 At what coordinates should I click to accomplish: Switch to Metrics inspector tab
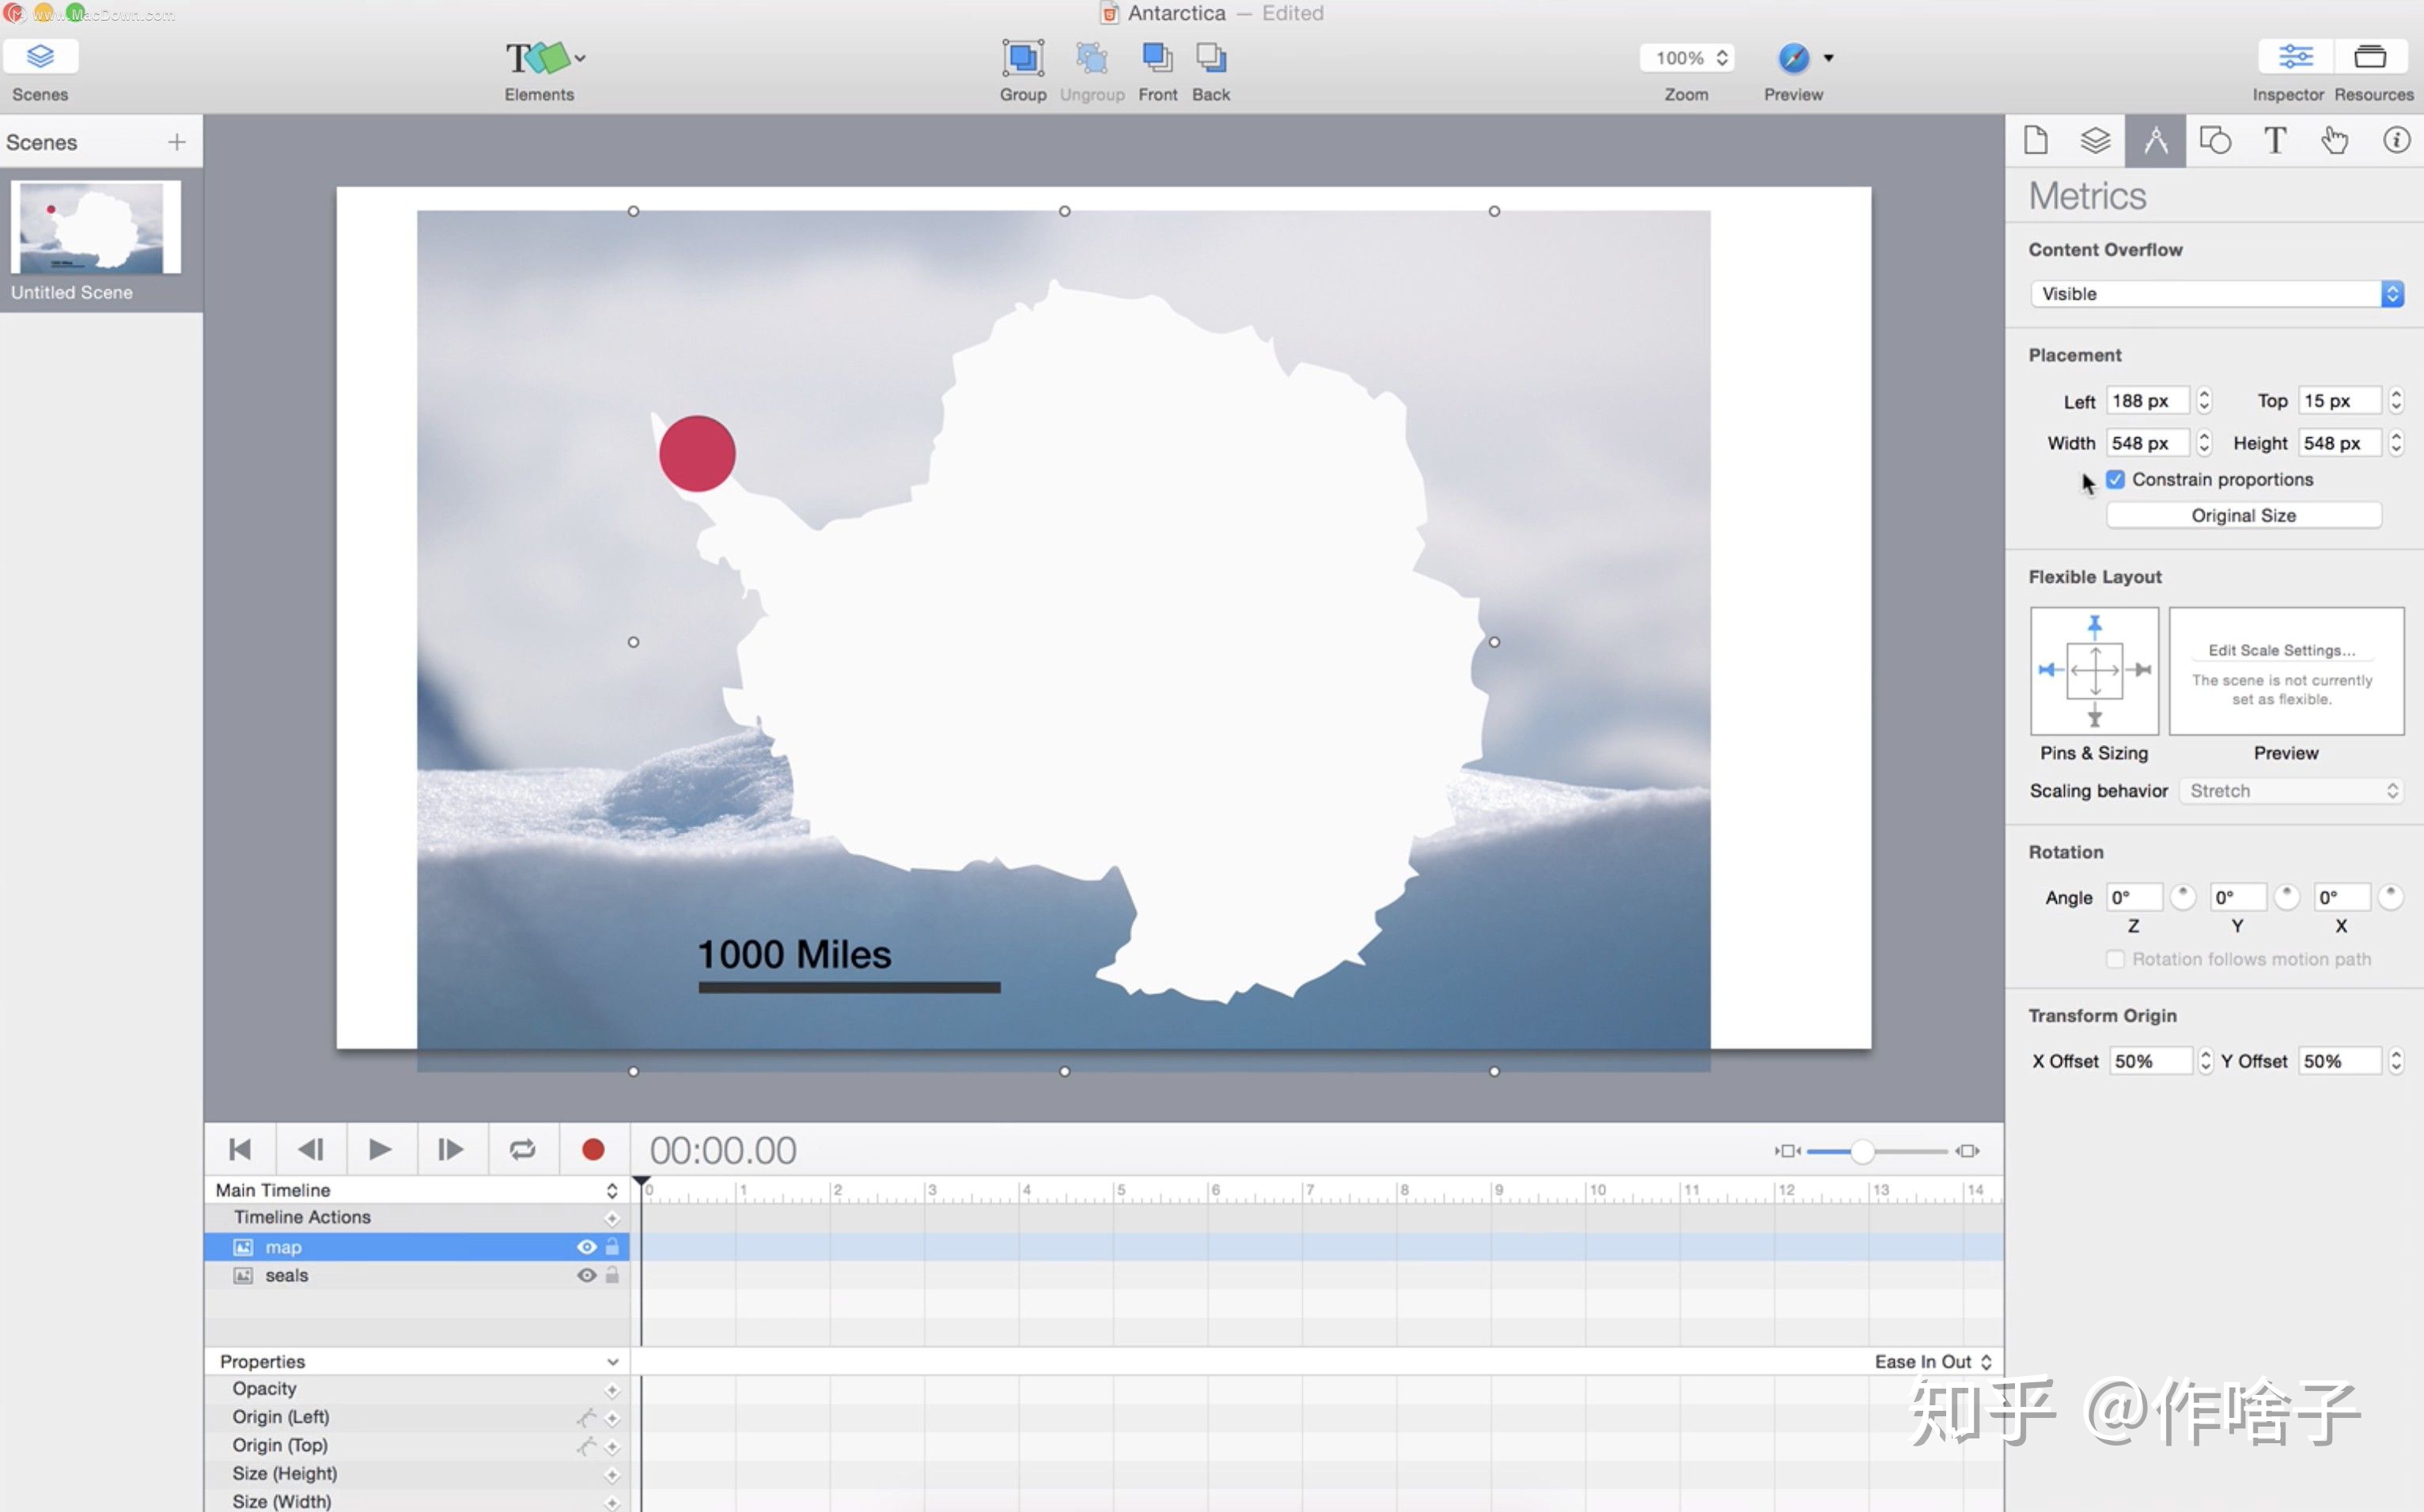click(x=2155, y=140)
